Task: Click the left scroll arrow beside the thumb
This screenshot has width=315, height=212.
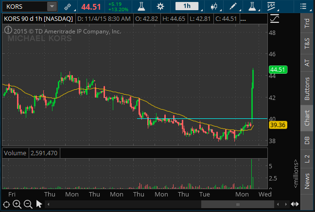Action: (278, 205)
